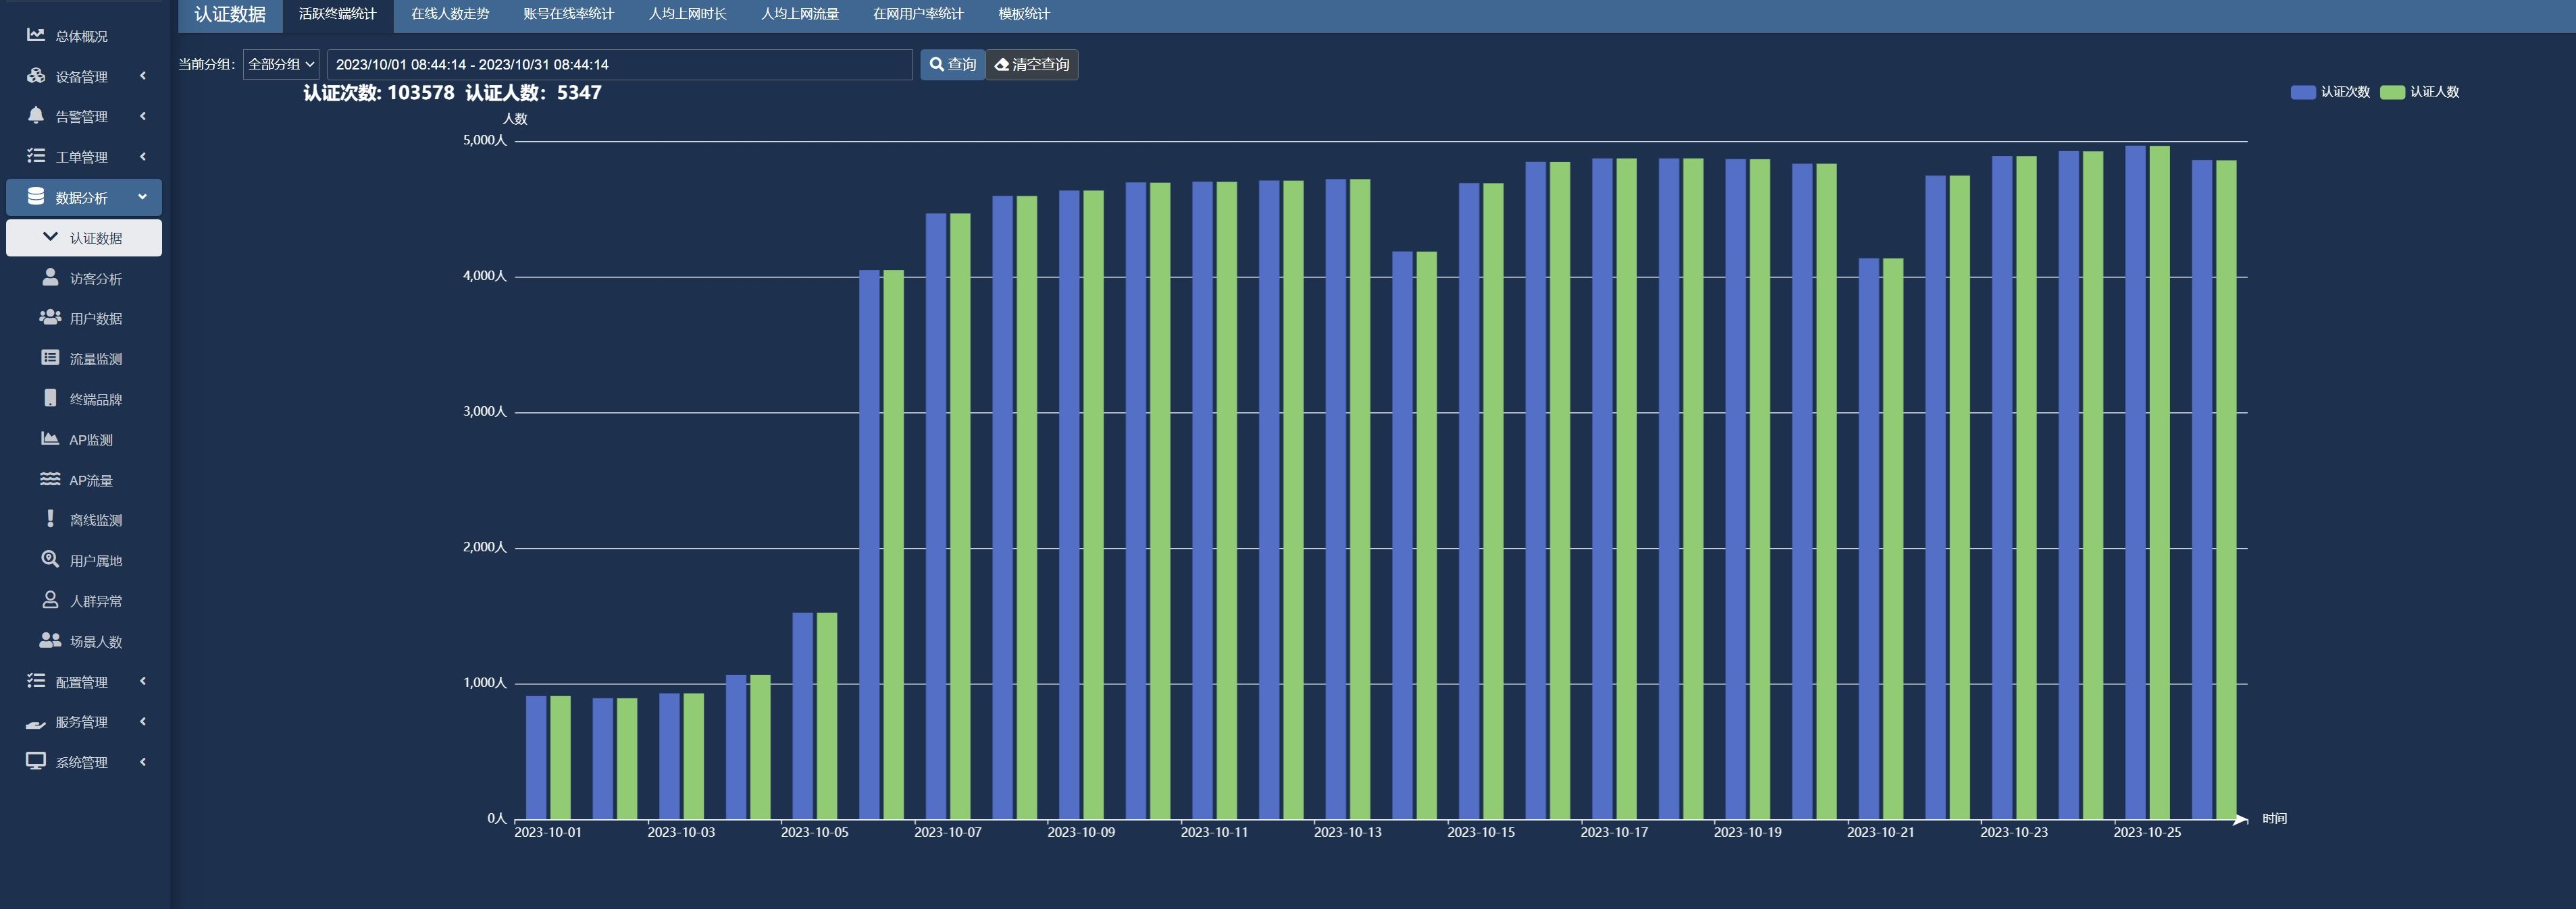Viewport: 2576px width, 909px height.
Task: Click the 查询 search button
Action: coord(952,64)
